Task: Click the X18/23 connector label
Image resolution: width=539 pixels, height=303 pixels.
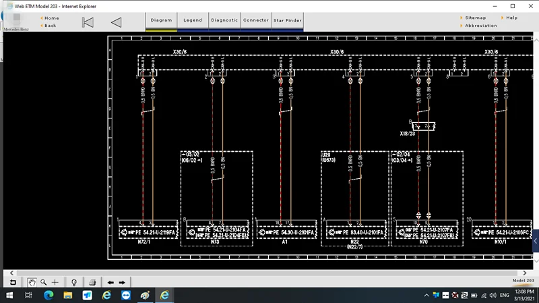Action: [x=408, y=134]
